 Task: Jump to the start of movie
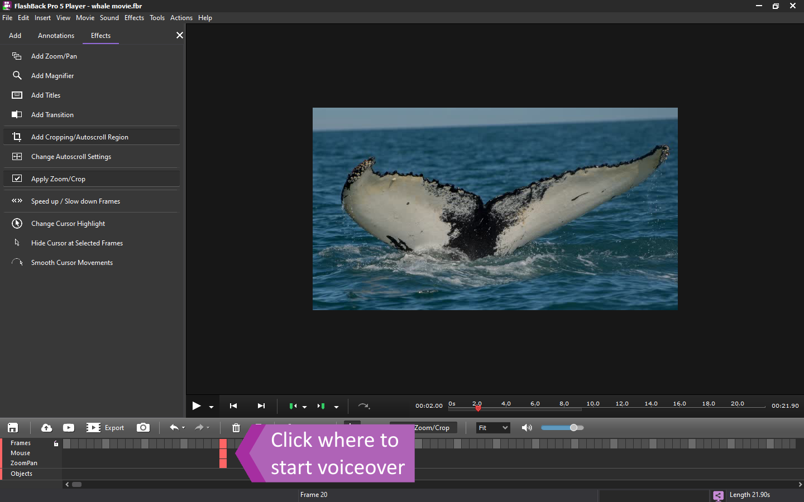click(x=233, y=406)
